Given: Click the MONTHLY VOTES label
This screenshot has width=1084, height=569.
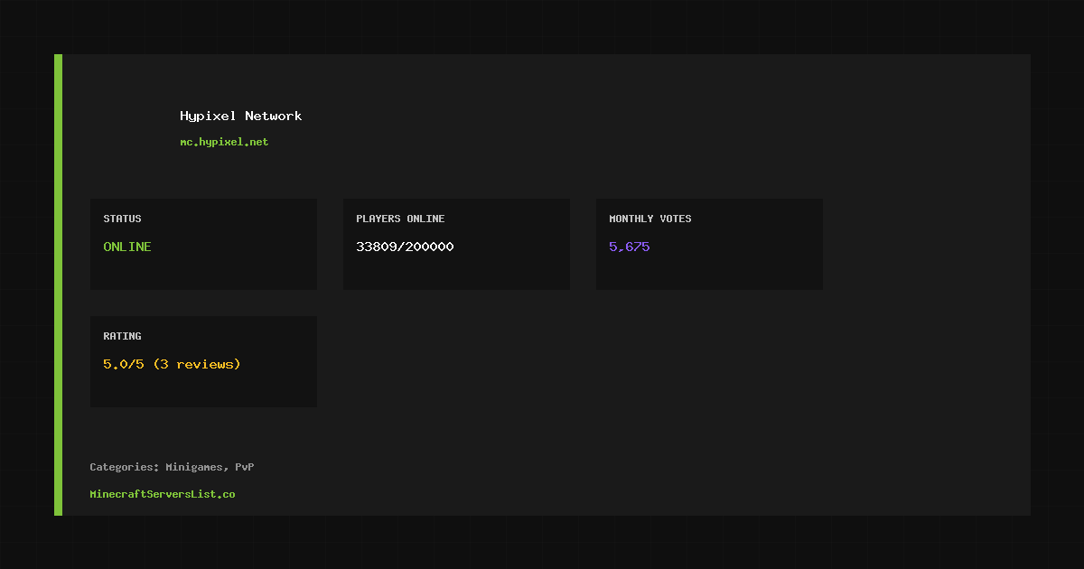Looking at the screenshot, I should pos(650,219).
